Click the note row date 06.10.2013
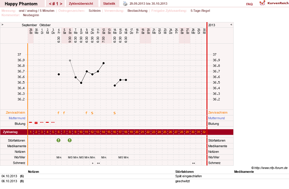The width and height of the screenshot is (289, 189). point(9,181)
